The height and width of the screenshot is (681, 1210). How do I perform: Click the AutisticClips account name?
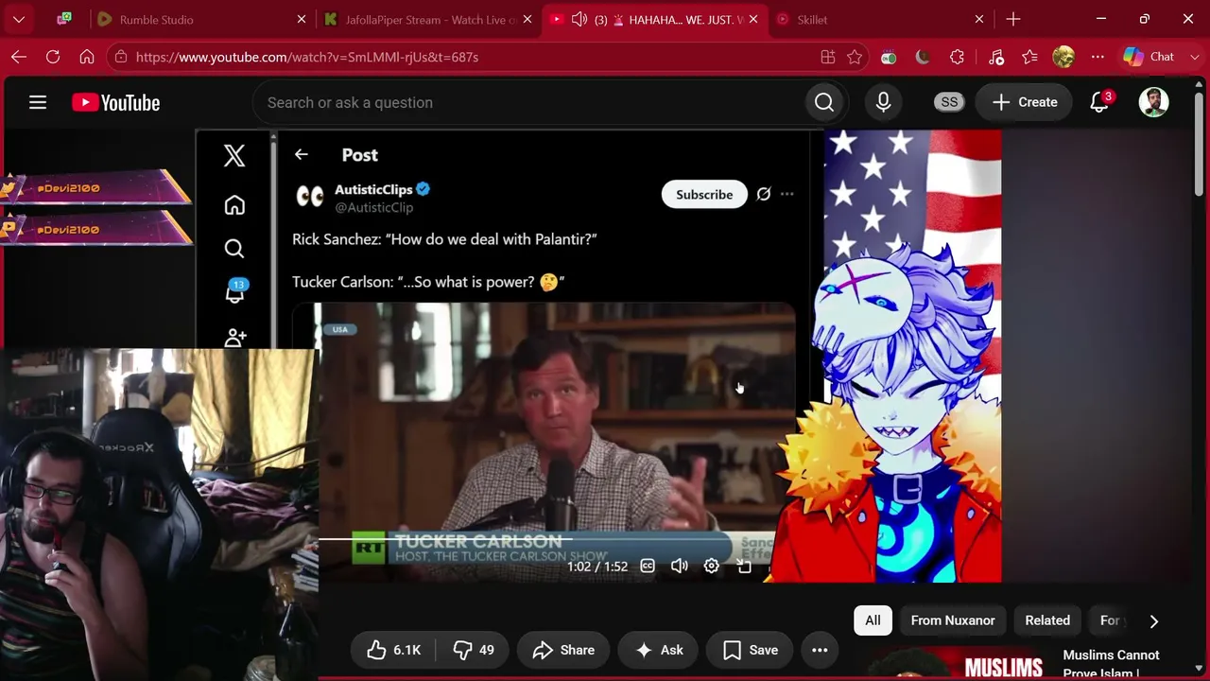(x=373, y=189)
